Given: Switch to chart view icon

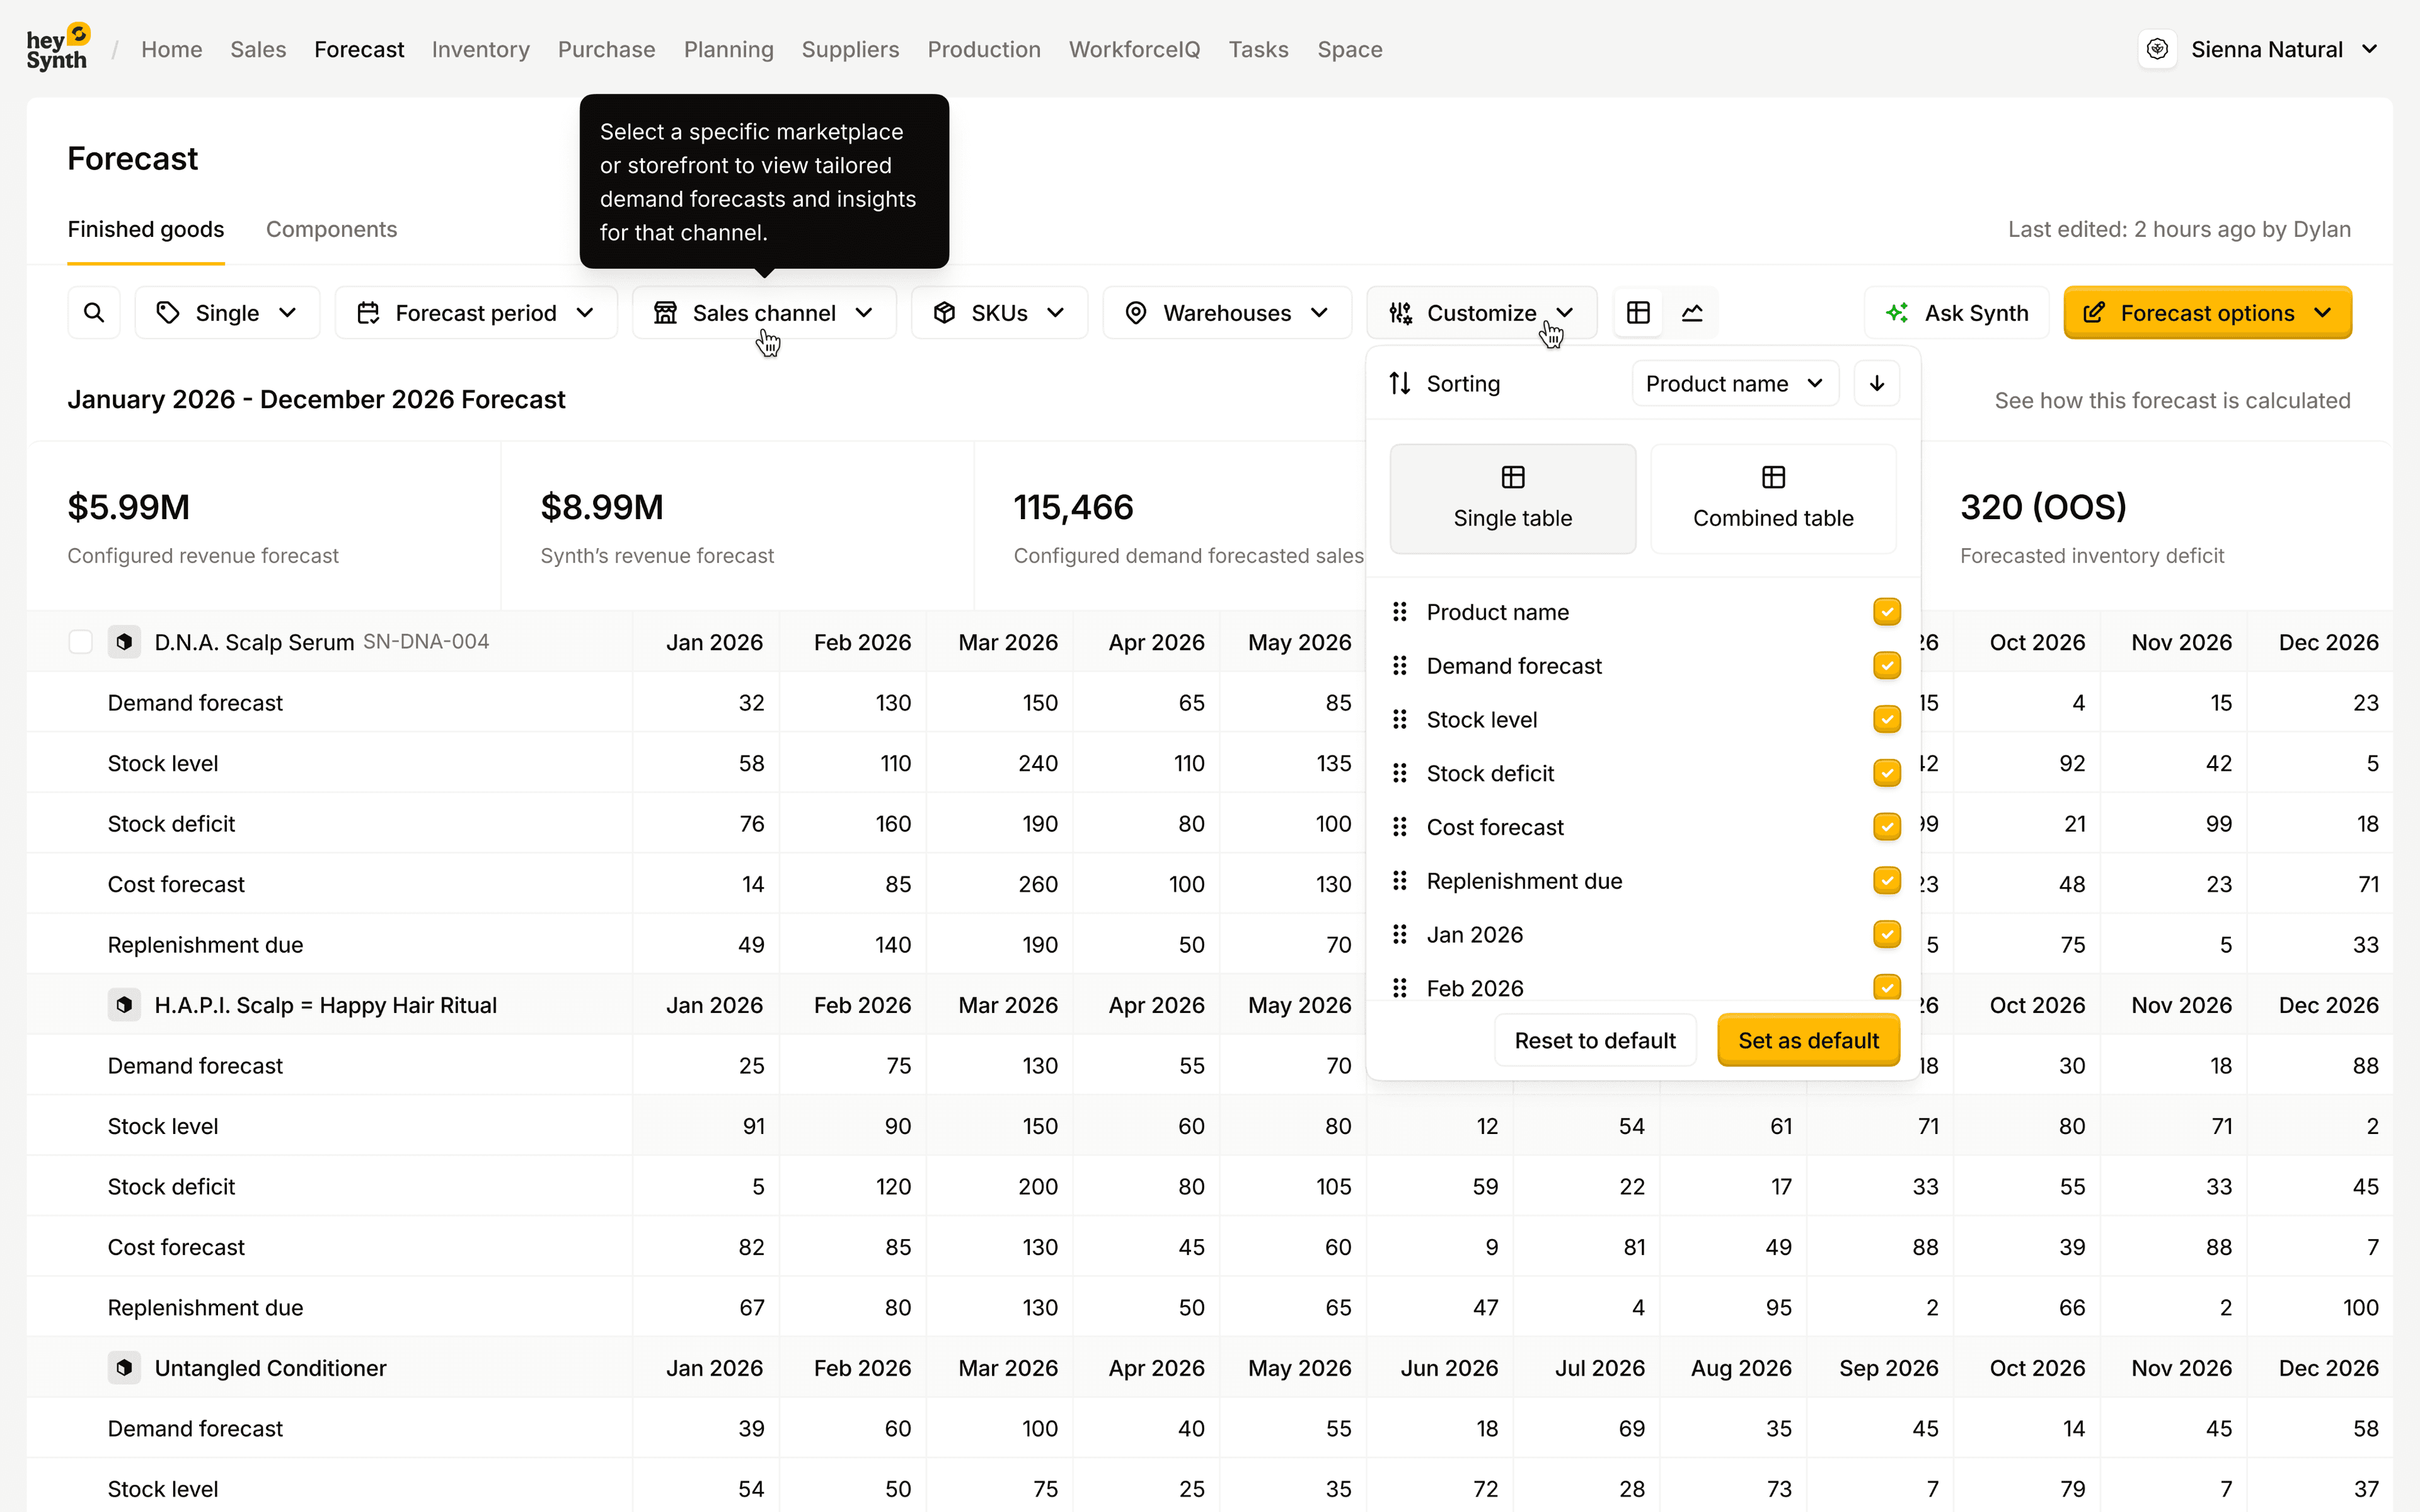Looking at the screenshot, I should click(x=1692, y=313).
